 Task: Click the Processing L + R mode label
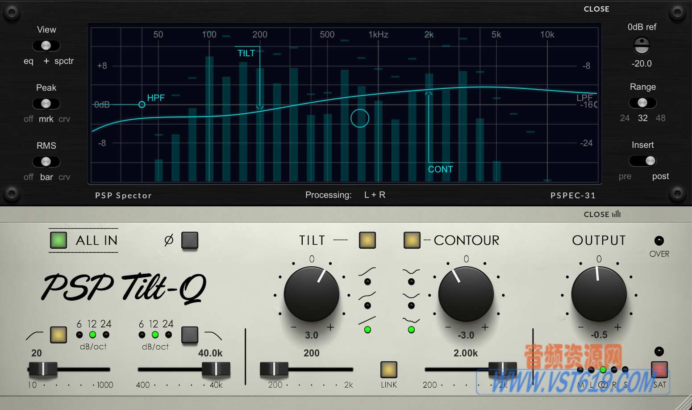coord(375,195)
